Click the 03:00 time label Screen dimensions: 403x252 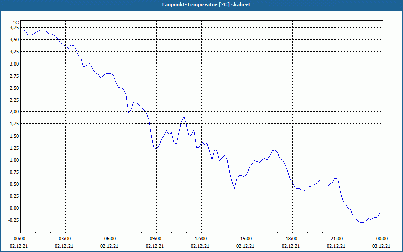tap(66, 239)
